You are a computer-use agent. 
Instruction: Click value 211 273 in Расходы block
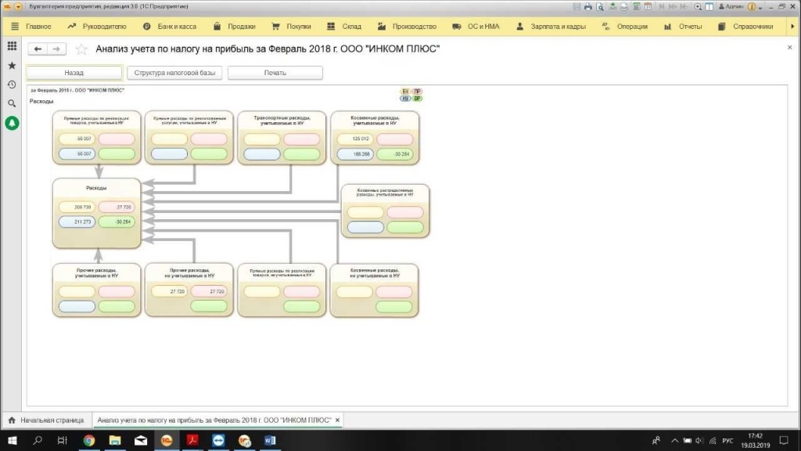77,222
